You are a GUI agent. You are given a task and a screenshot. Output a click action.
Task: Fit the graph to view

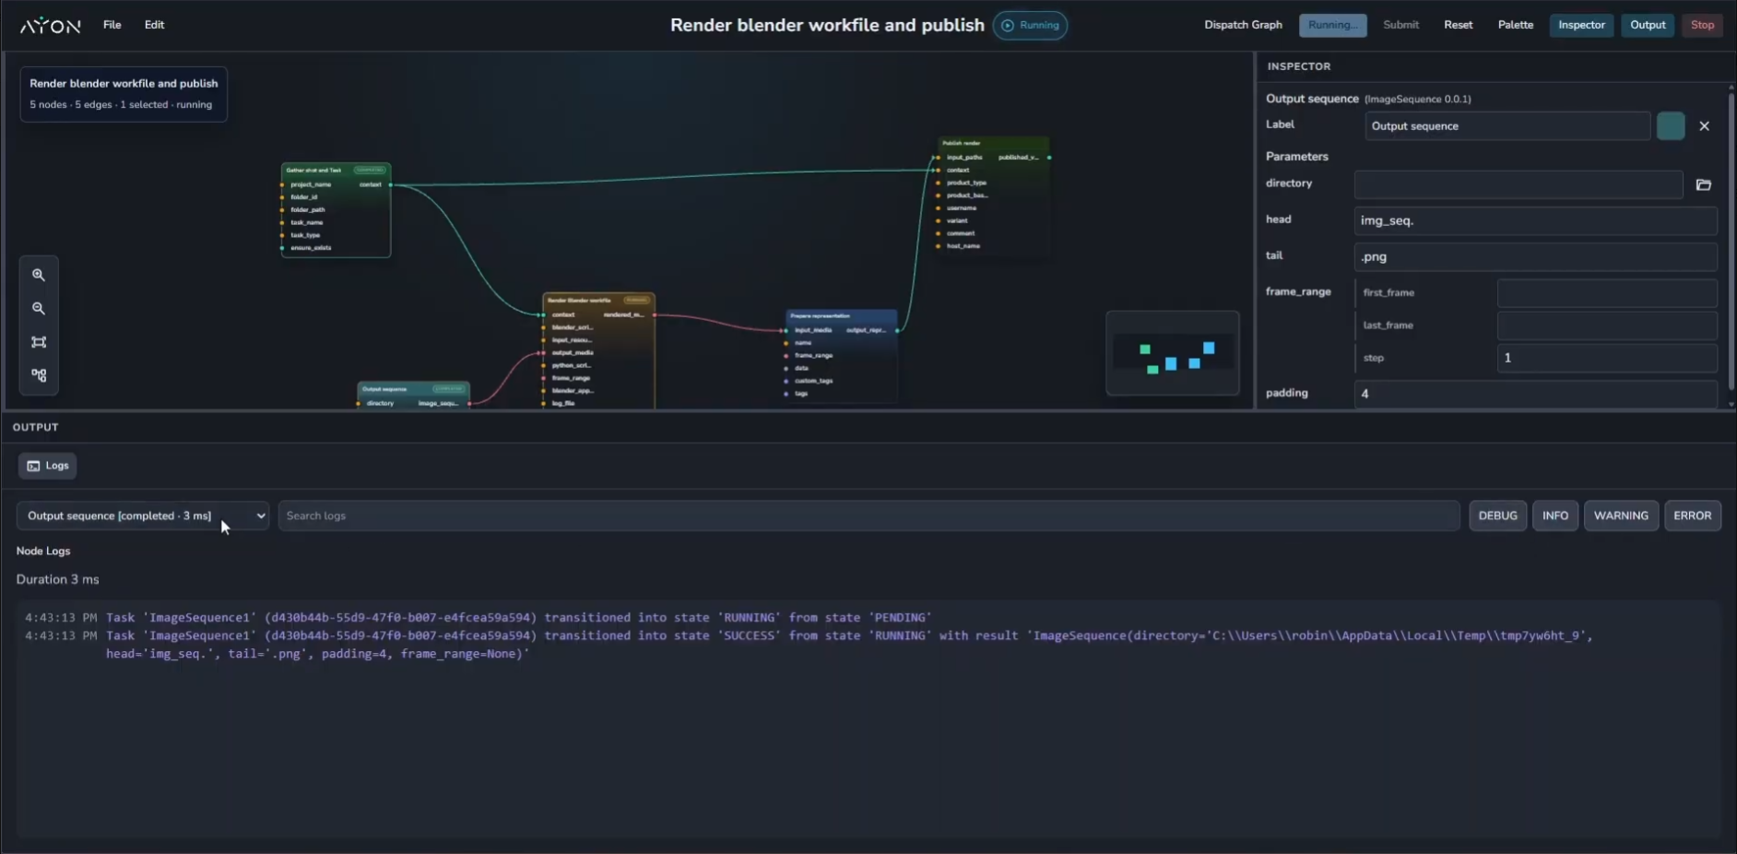(39, 342)
